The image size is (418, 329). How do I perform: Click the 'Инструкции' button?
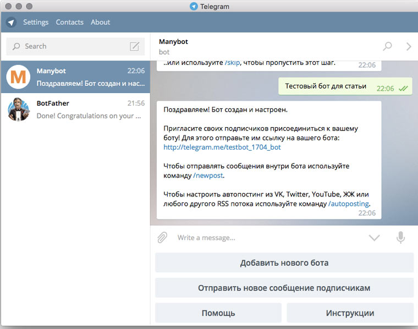350,312
